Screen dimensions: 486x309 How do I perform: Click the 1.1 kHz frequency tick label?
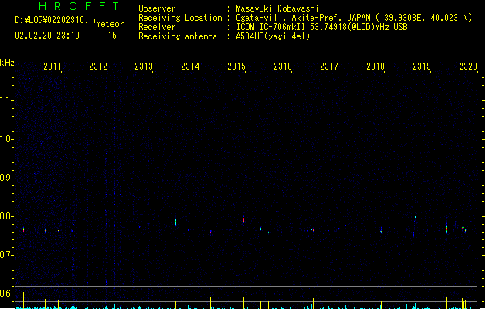[5, 100]
